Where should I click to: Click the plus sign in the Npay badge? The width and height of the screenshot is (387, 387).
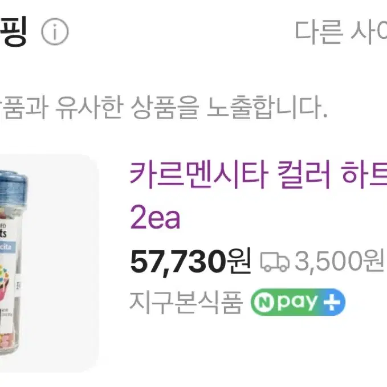[x=332, y=302]
